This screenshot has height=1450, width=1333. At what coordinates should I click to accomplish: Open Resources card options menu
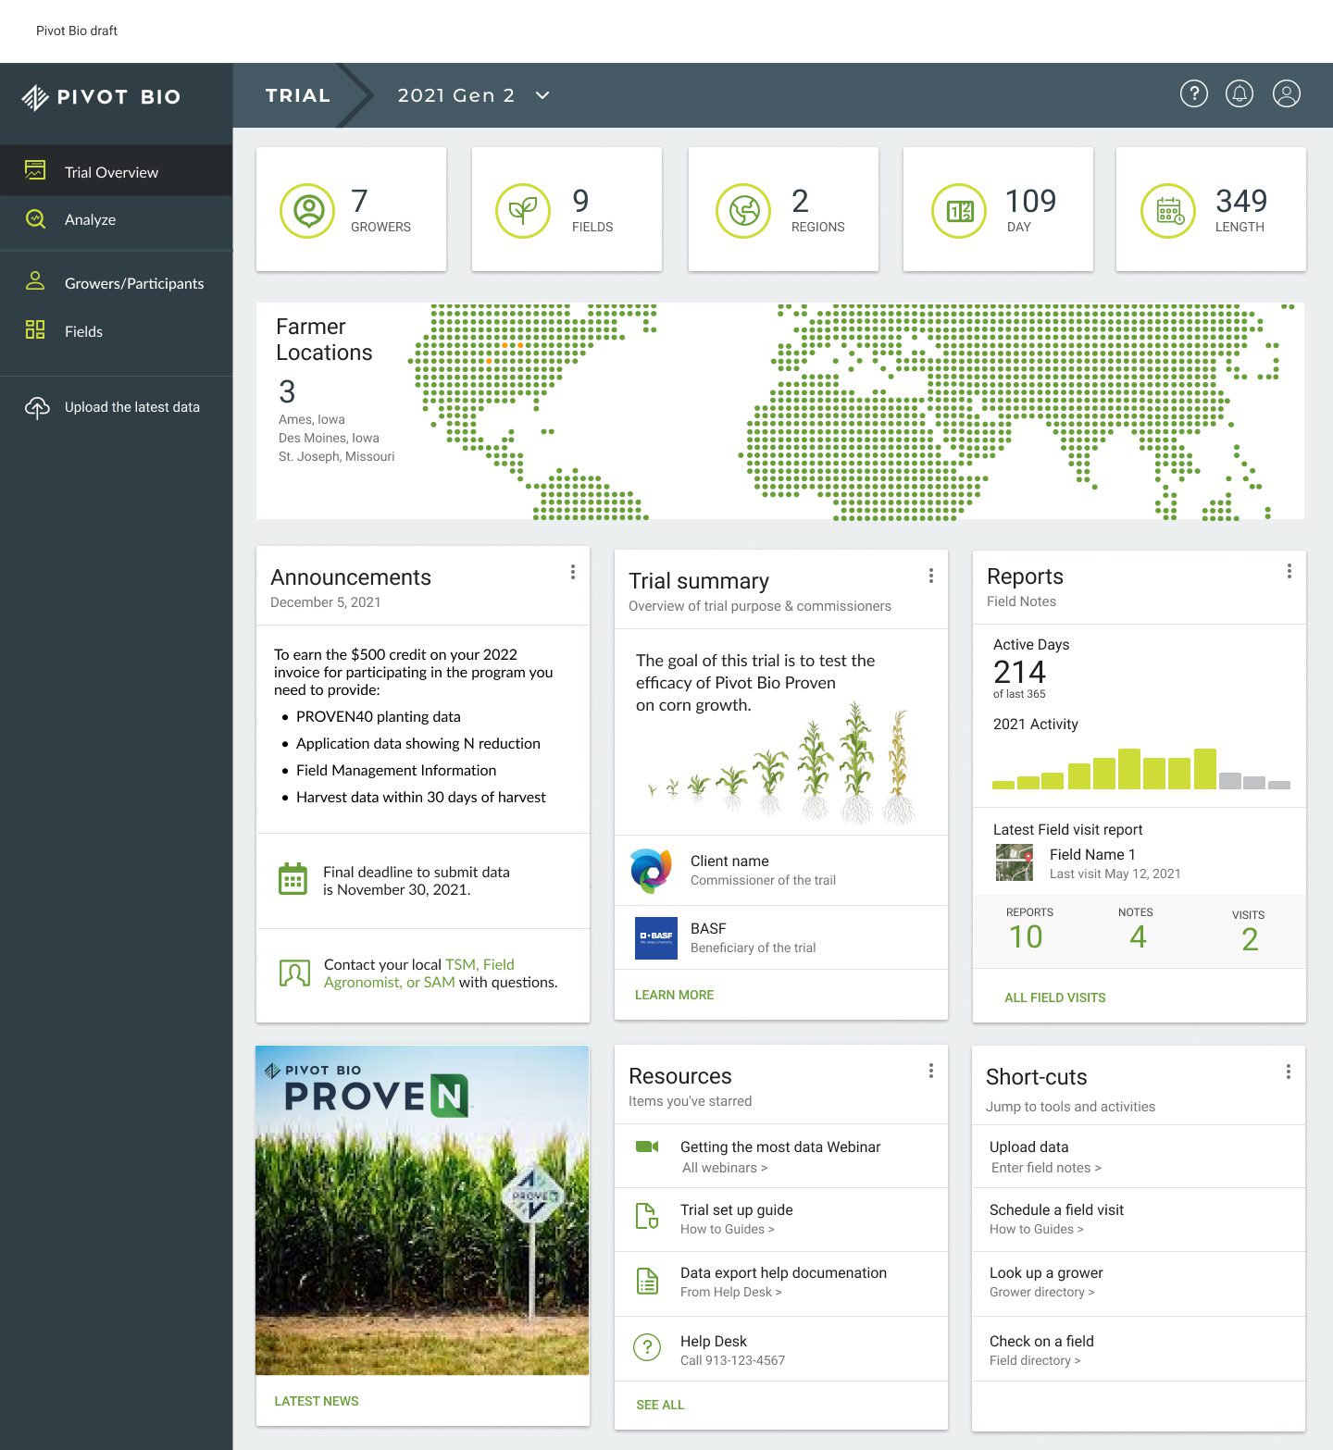[930, 1071]
